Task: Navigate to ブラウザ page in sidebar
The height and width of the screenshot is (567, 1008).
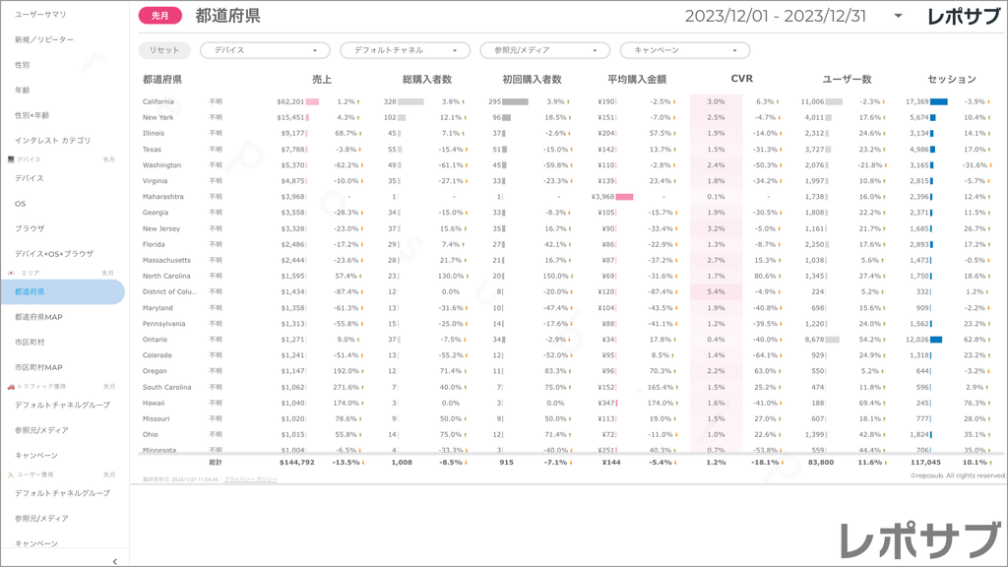Action: tap(30, 228)
